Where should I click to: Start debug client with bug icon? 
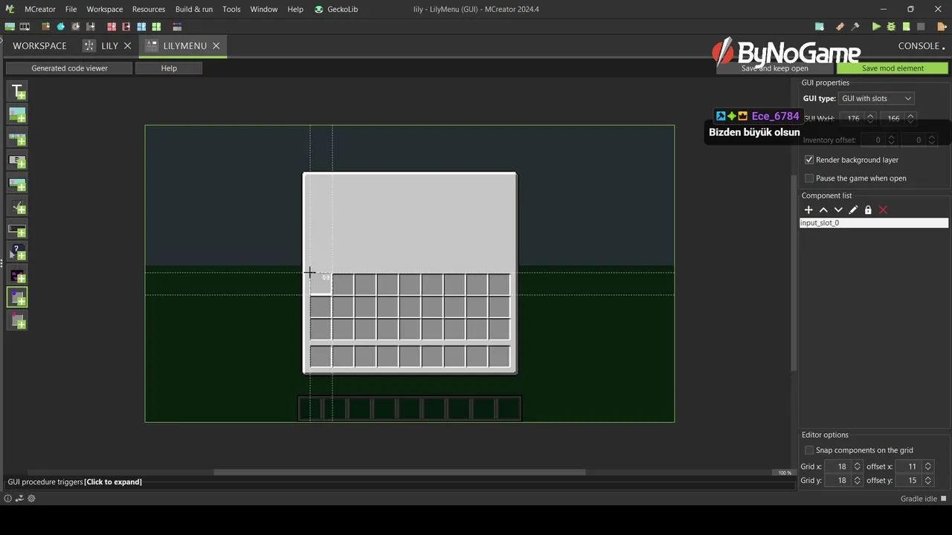pyautogui.click(x=891, y=27)
